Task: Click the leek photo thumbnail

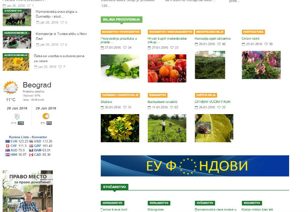Action: click(x=120, y=68)
